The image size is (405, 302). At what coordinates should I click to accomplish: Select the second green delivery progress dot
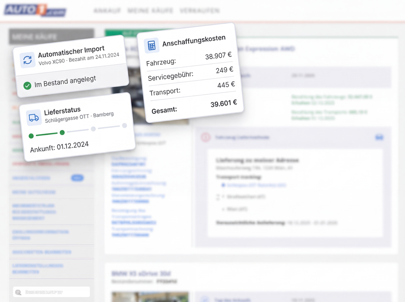pos(62,133)
